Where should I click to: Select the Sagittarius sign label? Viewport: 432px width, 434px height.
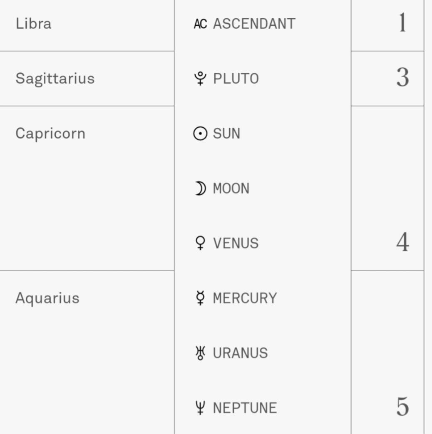55,79
